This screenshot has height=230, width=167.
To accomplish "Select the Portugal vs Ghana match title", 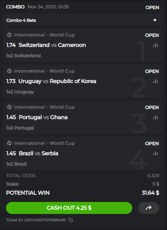I will click(43, 117).
